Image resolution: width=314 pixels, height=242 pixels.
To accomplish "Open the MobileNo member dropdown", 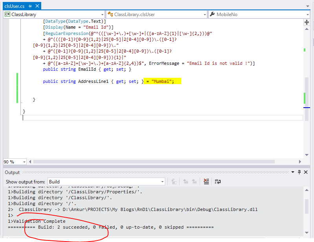I will 308,14.
